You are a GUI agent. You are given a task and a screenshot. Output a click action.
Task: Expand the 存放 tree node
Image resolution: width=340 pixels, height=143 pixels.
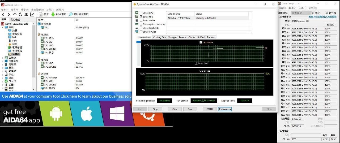(3, 75)
